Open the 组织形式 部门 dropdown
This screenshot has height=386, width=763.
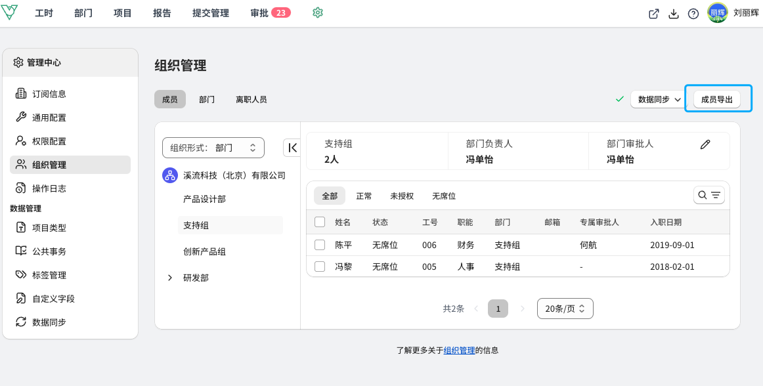click(213, 148)
